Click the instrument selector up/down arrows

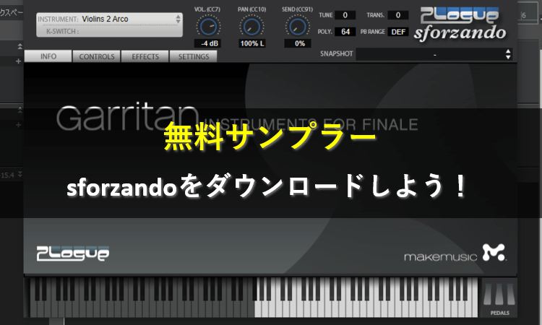click(178, 19)
